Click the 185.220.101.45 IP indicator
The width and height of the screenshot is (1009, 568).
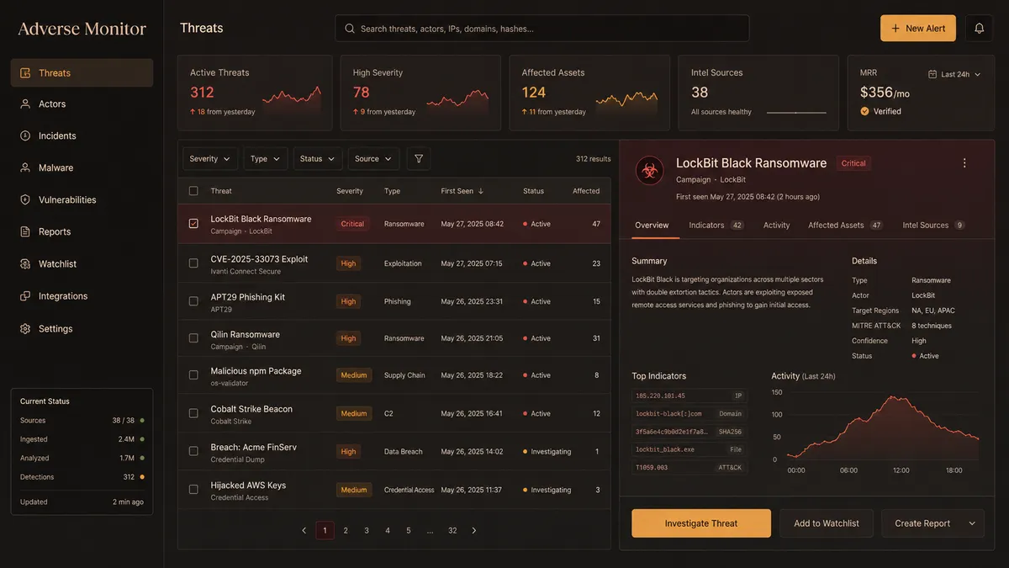[x=689, y=395]
